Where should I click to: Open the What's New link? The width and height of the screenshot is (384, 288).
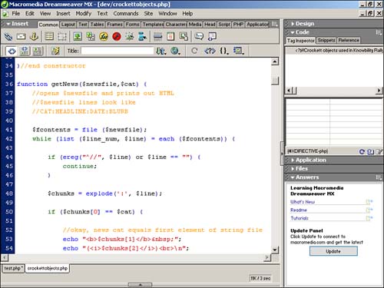pos(303,202)
